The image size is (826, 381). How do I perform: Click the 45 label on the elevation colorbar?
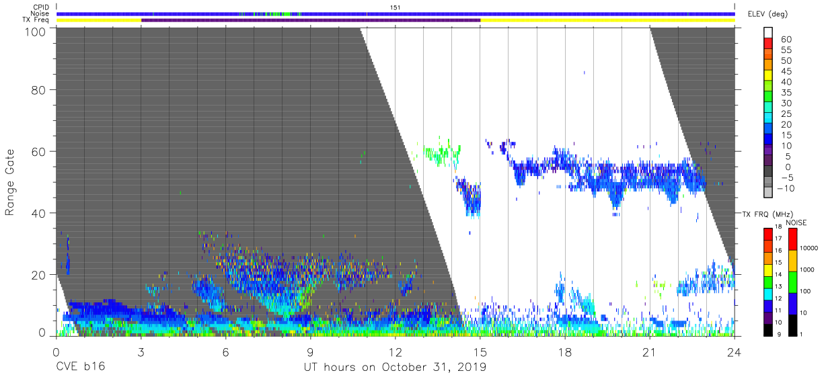click(786, 72)
